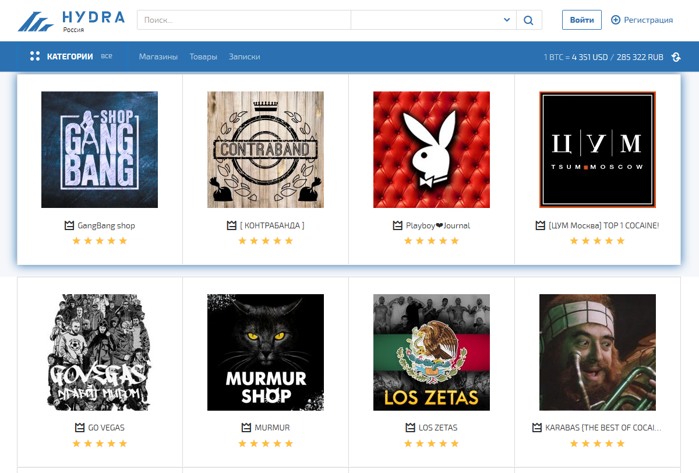The width and height of the screenshot is (699, 473).
Task: Open the LOS ZETAS name link
Action: (x=438, y=428)
